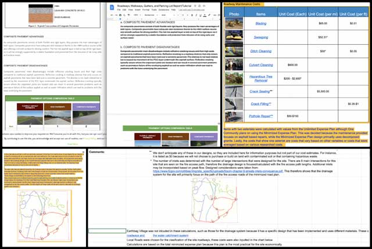
Task: Open the File menu
Action: coord(119,9)
